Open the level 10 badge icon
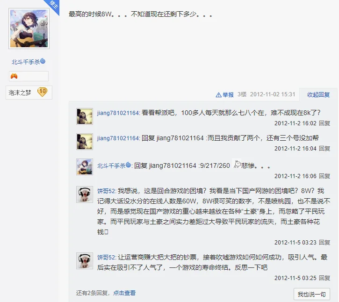This screenshot has height=302, width=339. 43,92
